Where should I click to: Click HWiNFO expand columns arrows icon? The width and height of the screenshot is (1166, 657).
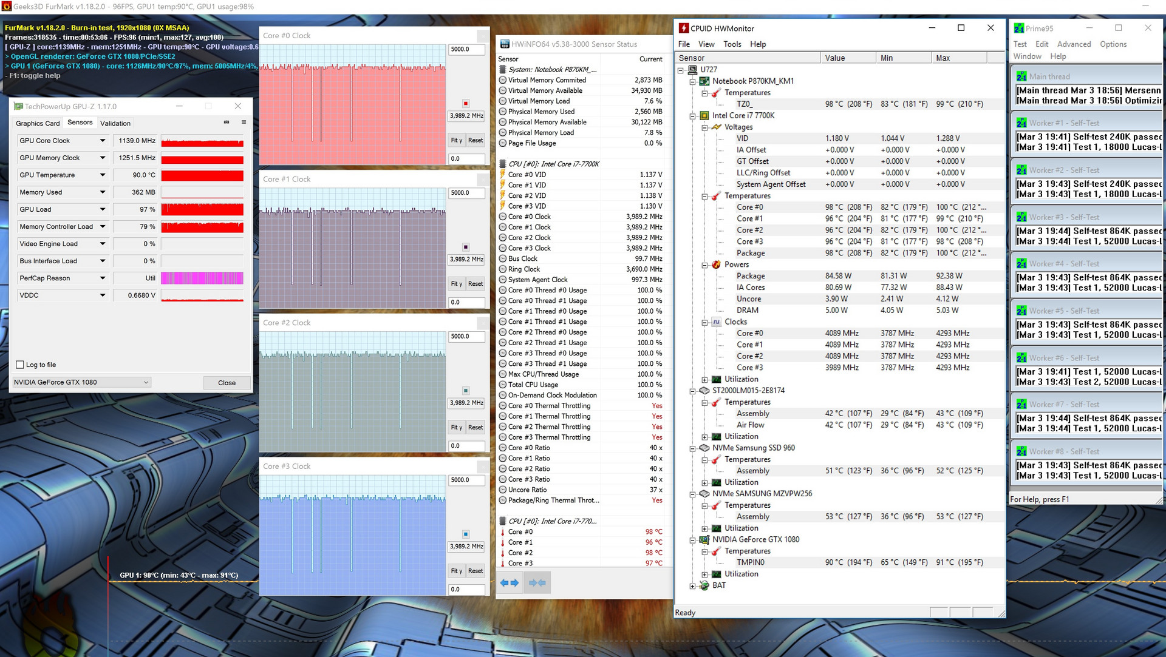click(509, 583)
